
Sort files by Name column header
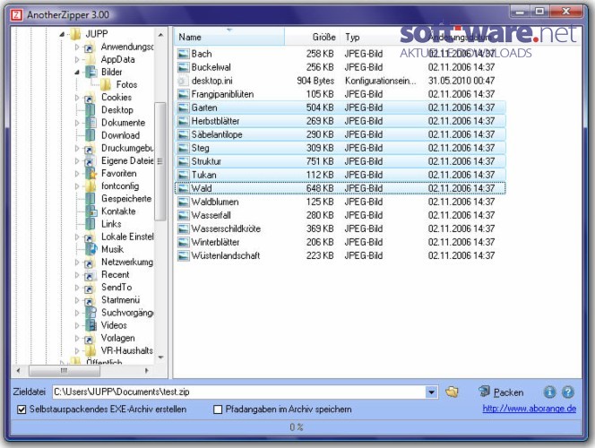[229, 37]
